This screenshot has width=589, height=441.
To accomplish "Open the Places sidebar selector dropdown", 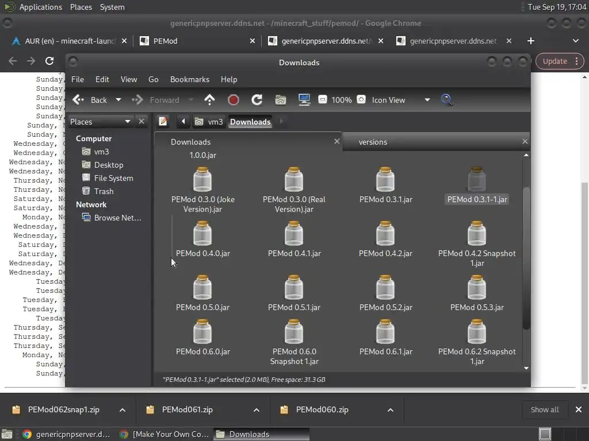I will 100,122.
